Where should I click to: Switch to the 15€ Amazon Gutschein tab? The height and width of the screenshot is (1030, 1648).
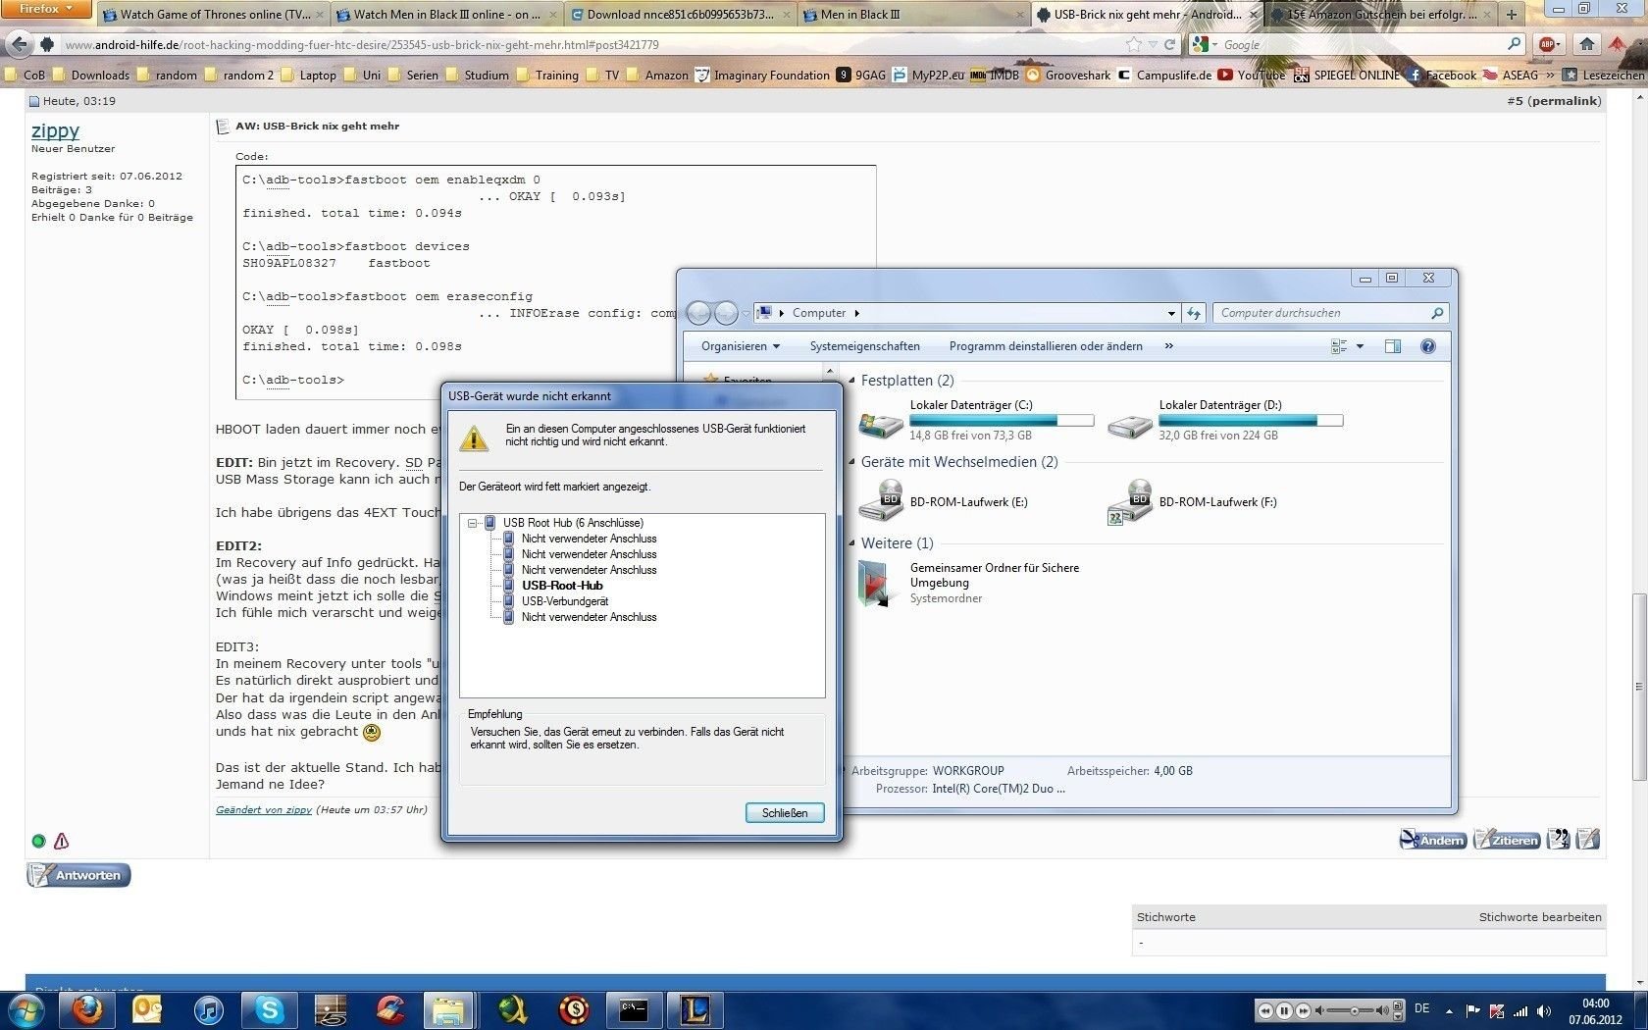pos(1381,15)
